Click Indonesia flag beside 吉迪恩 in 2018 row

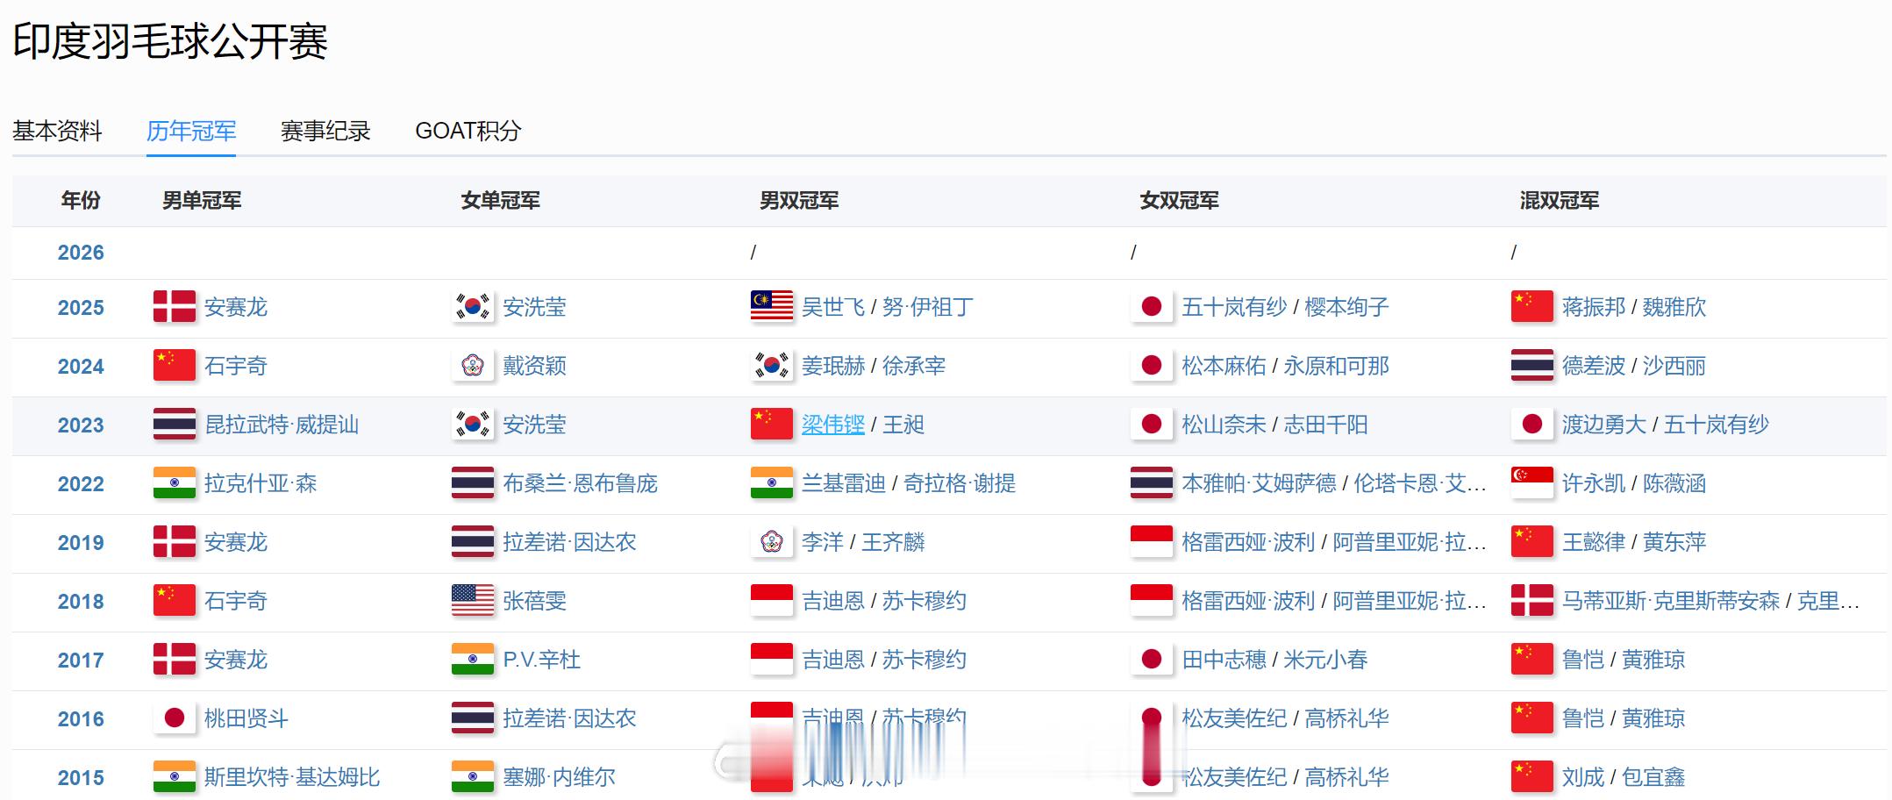(772, 601)
